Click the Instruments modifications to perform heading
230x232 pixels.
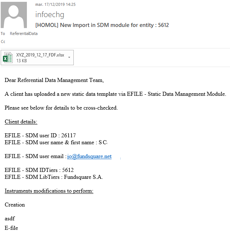click(49, 191)
